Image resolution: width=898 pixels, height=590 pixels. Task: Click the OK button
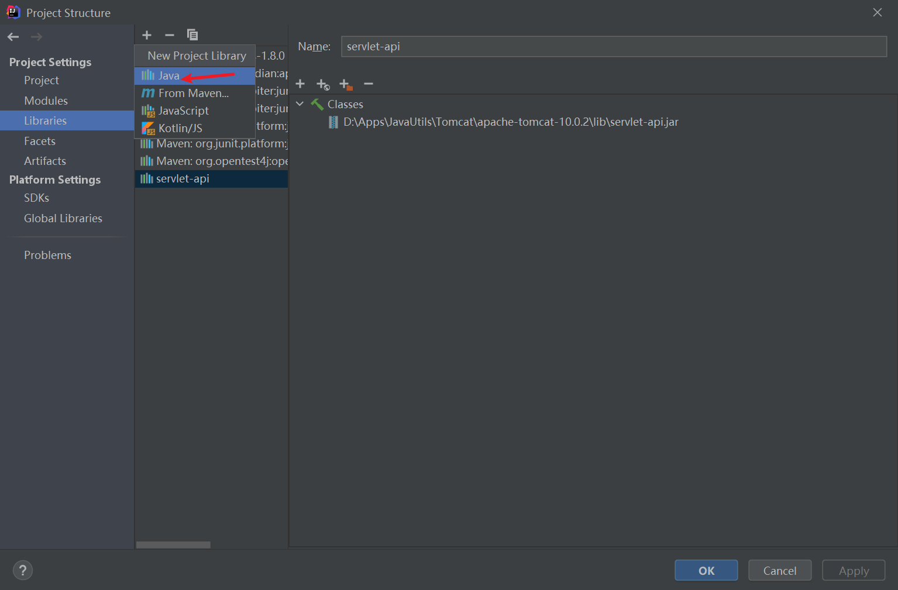(x=706, y=570)
